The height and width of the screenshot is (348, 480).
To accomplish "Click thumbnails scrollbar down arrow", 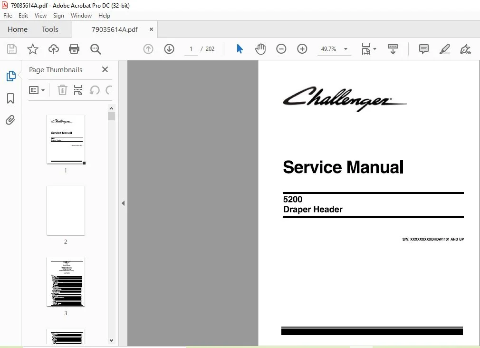I will pyautogui.click(x=111, y=340).
